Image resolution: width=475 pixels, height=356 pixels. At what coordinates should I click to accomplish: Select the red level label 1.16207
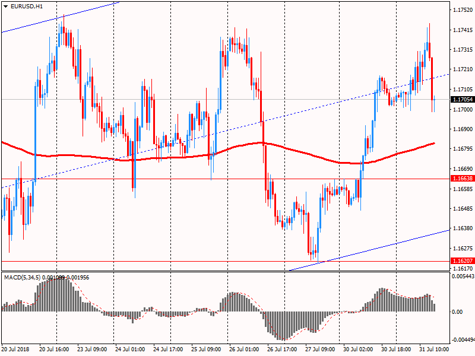(463, 260)
